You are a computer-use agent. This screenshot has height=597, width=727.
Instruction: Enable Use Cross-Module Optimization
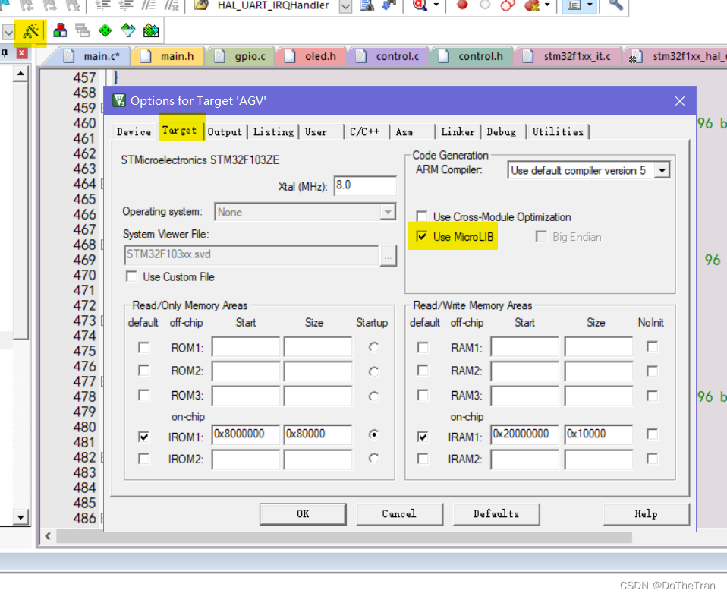422,216
